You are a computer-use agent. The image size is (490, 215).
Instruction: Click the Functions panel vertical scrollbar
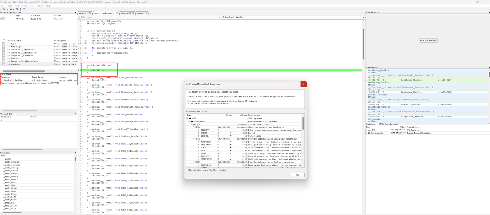[x=75, y=159]
